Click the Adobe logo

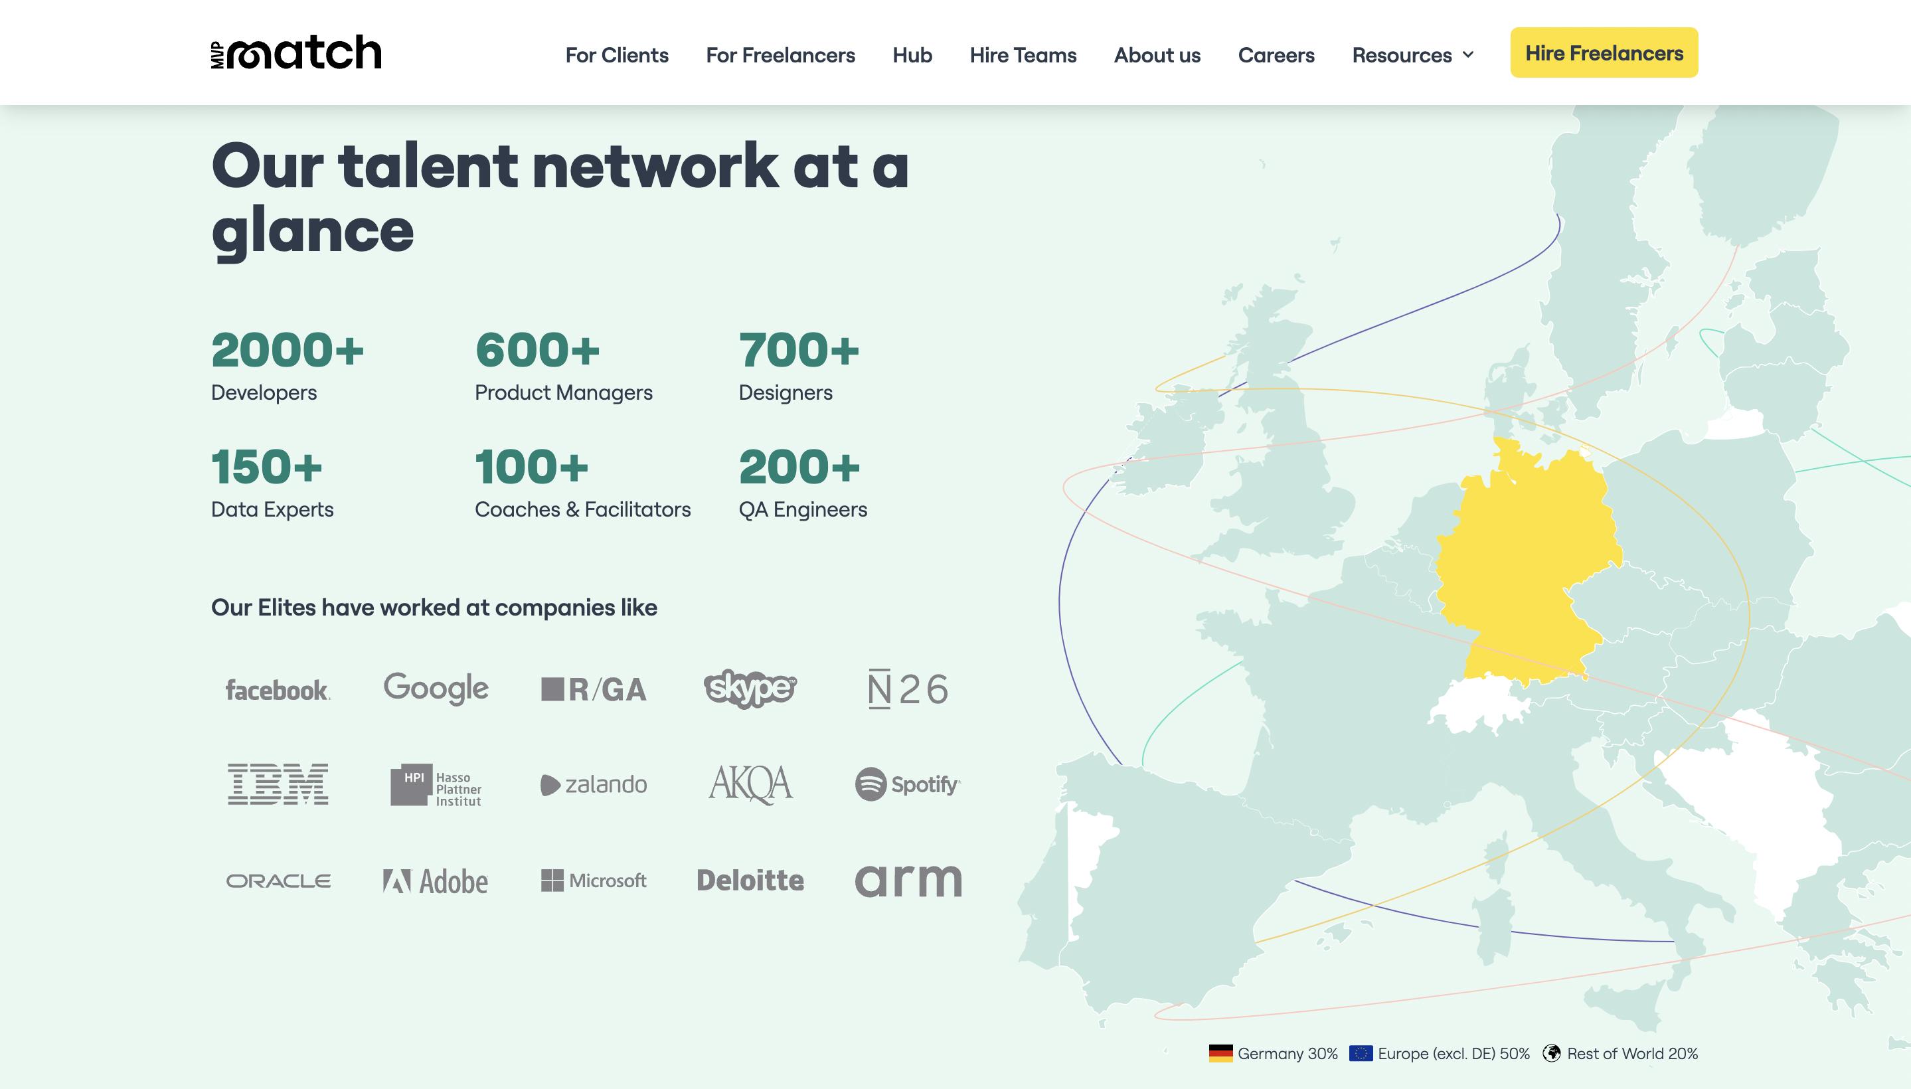click(436, 881)
